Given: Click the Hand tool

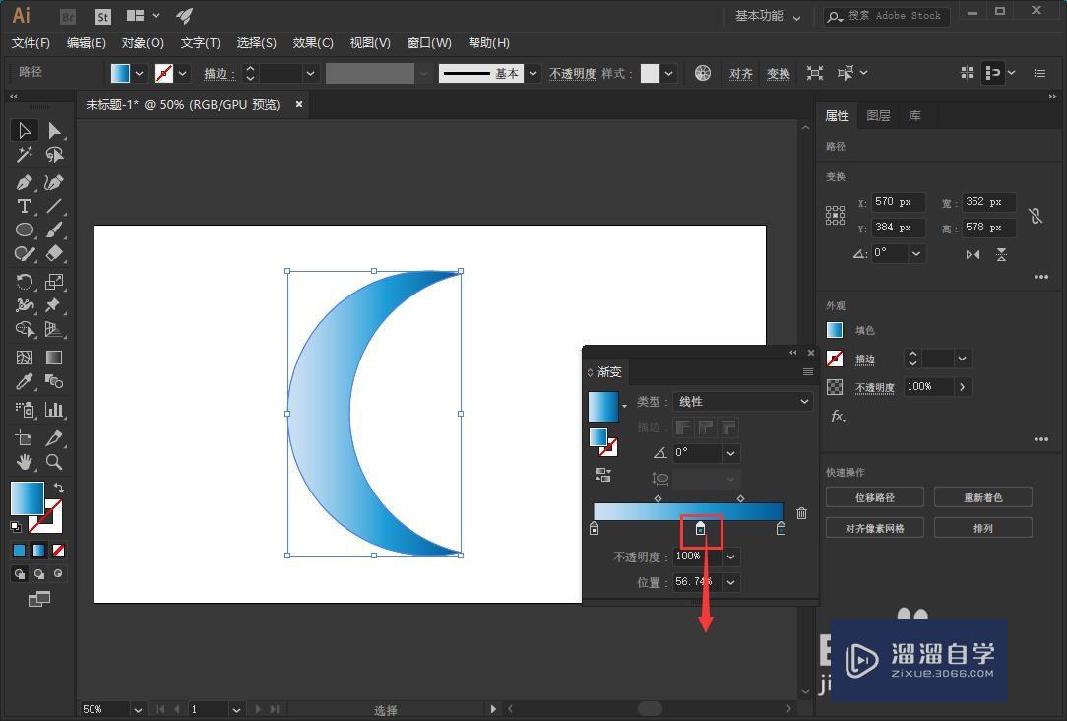Looking at the screenshot, I should (x=25, y=462).
